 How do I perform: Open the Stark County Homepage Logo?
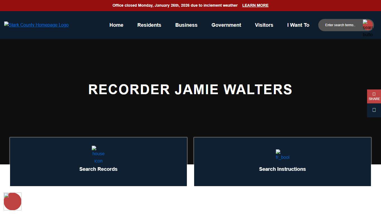36,25
